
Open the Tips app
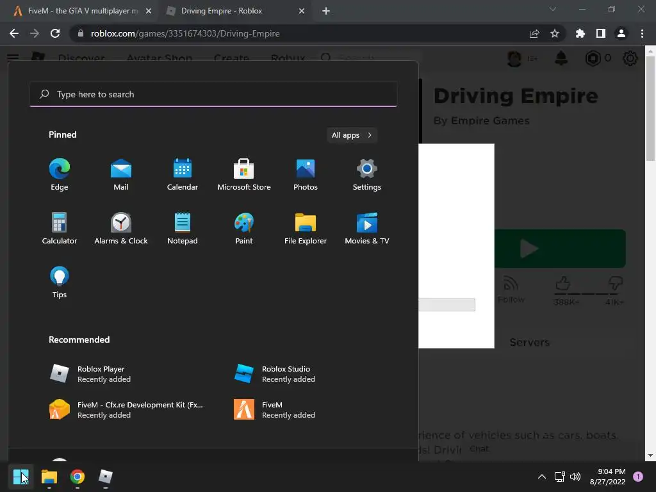pyautogui.click(x=60, y=283)
